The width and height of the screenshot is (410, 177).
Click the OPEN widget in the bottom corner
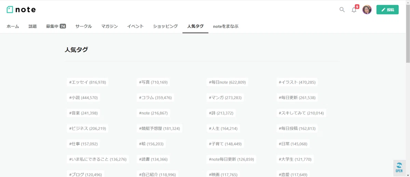[399, 167]
